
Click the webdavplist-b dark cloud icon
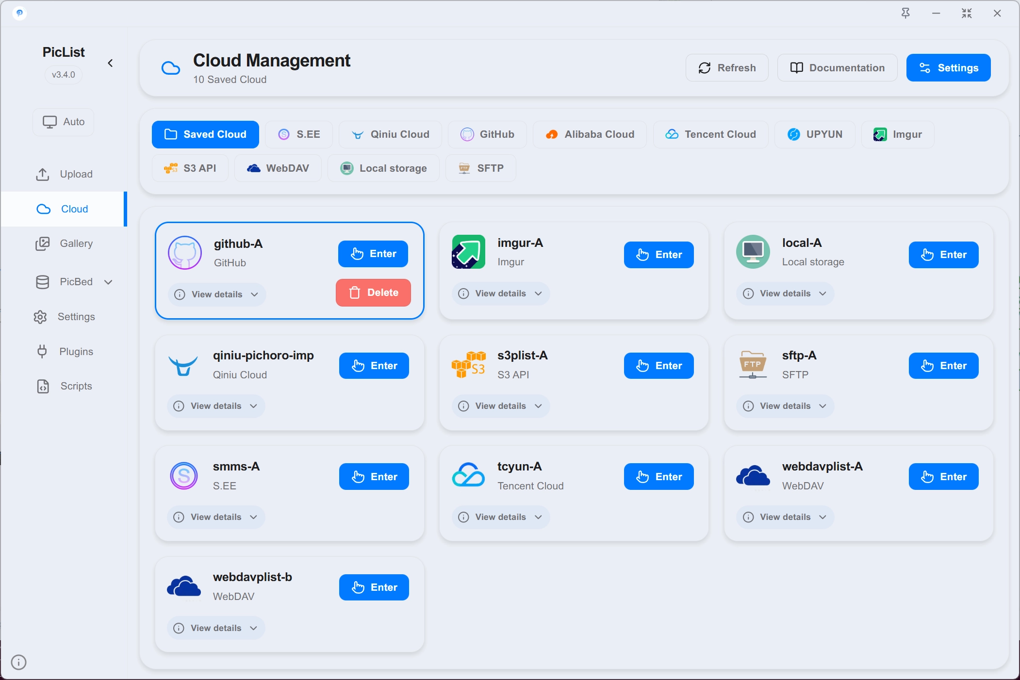[184, 586]
